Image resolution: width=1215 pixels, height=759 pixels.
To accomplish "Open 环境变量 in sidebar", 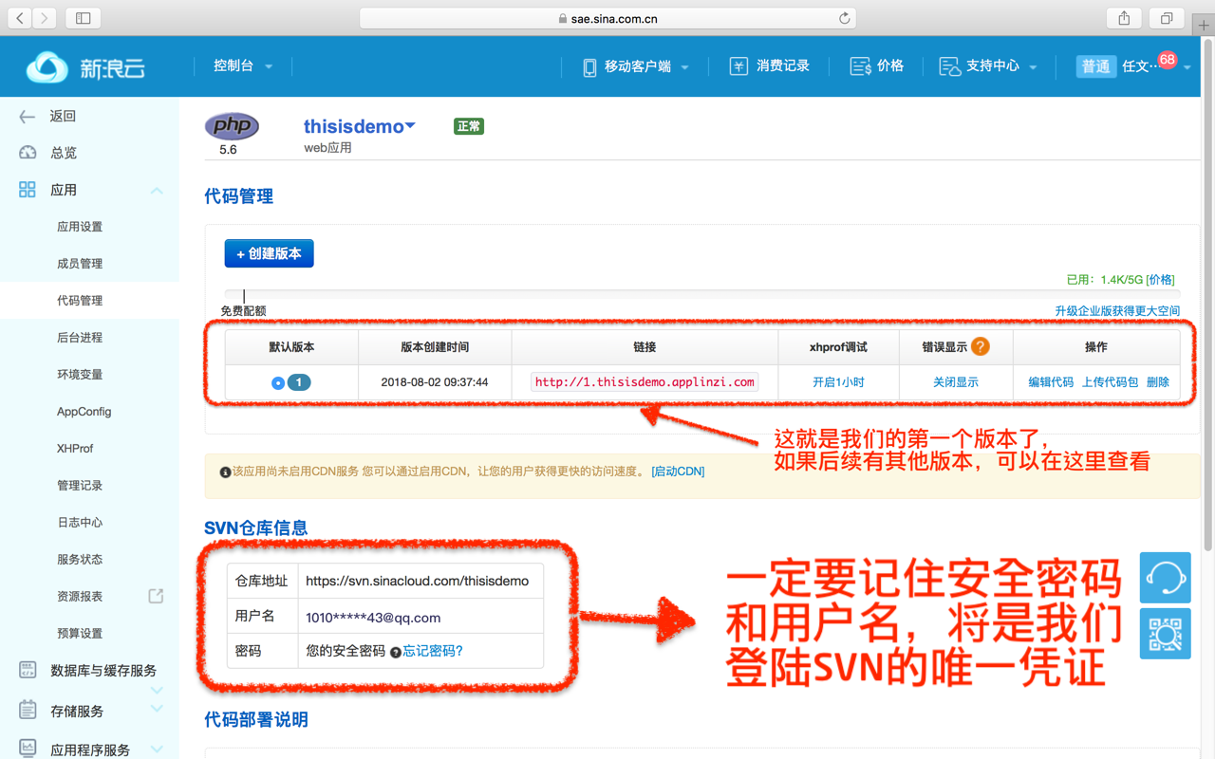I will click(x=80, y=375).
